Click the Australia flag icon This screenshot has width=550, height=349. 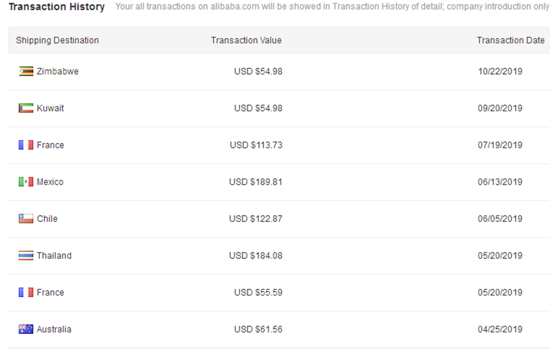(x=25, y=329)
